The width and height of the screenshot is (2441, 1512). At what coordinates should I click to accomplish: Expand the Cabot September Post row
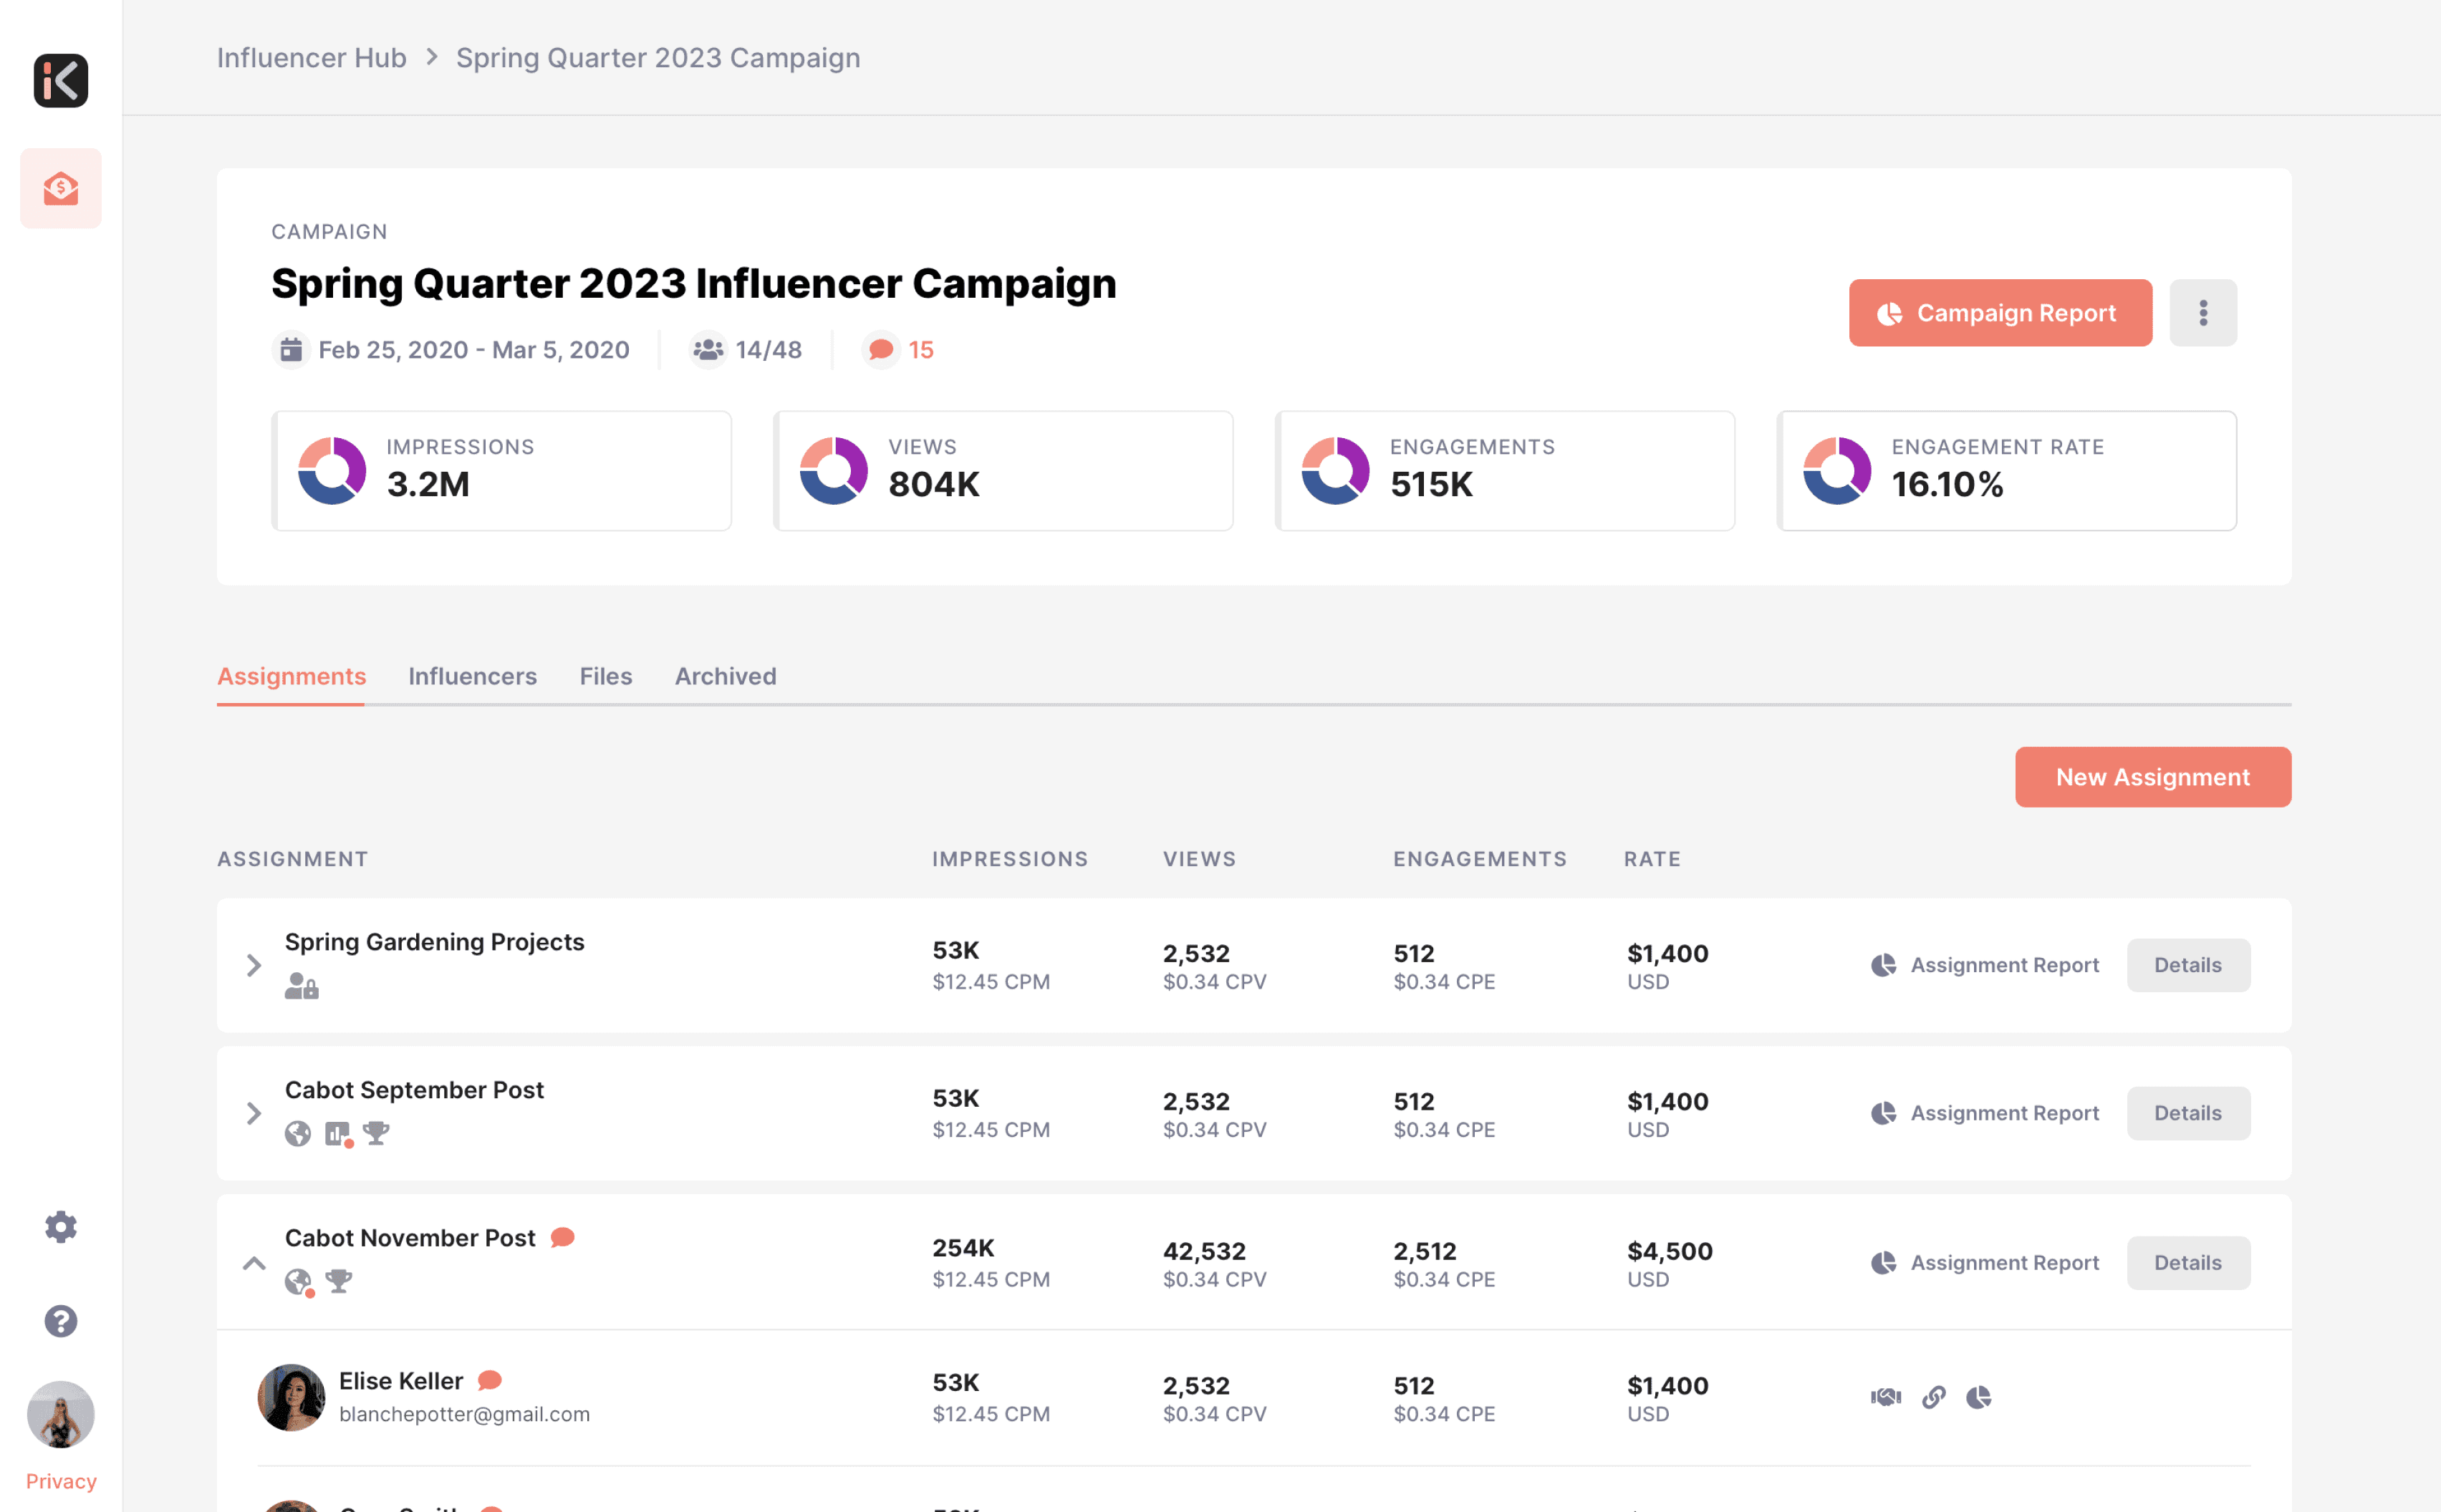[x=254, y=1113]
